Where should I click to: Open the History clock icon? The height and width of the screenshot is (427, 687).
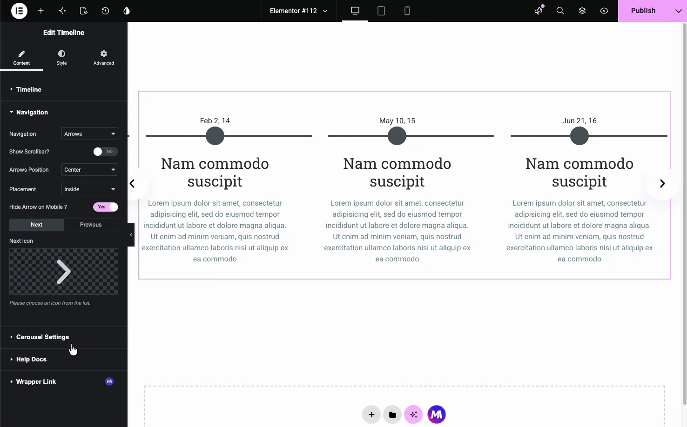[105, 11]
